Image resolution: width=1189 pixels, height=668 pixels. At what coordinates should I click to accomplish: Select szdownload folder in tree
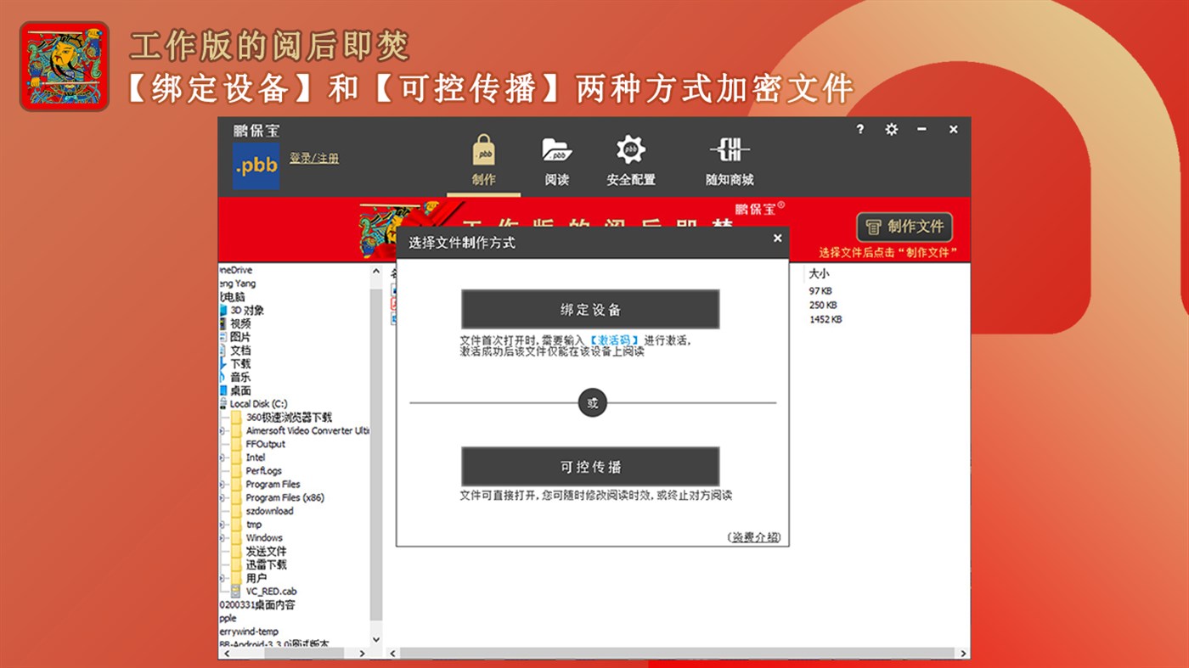point(262,511)
